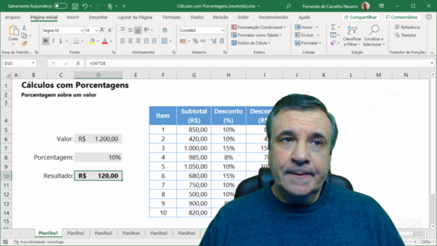Open Formatar como Tabela dropdown
The height and width of the screenshot is (246, 437).
(x=257, y=35)
